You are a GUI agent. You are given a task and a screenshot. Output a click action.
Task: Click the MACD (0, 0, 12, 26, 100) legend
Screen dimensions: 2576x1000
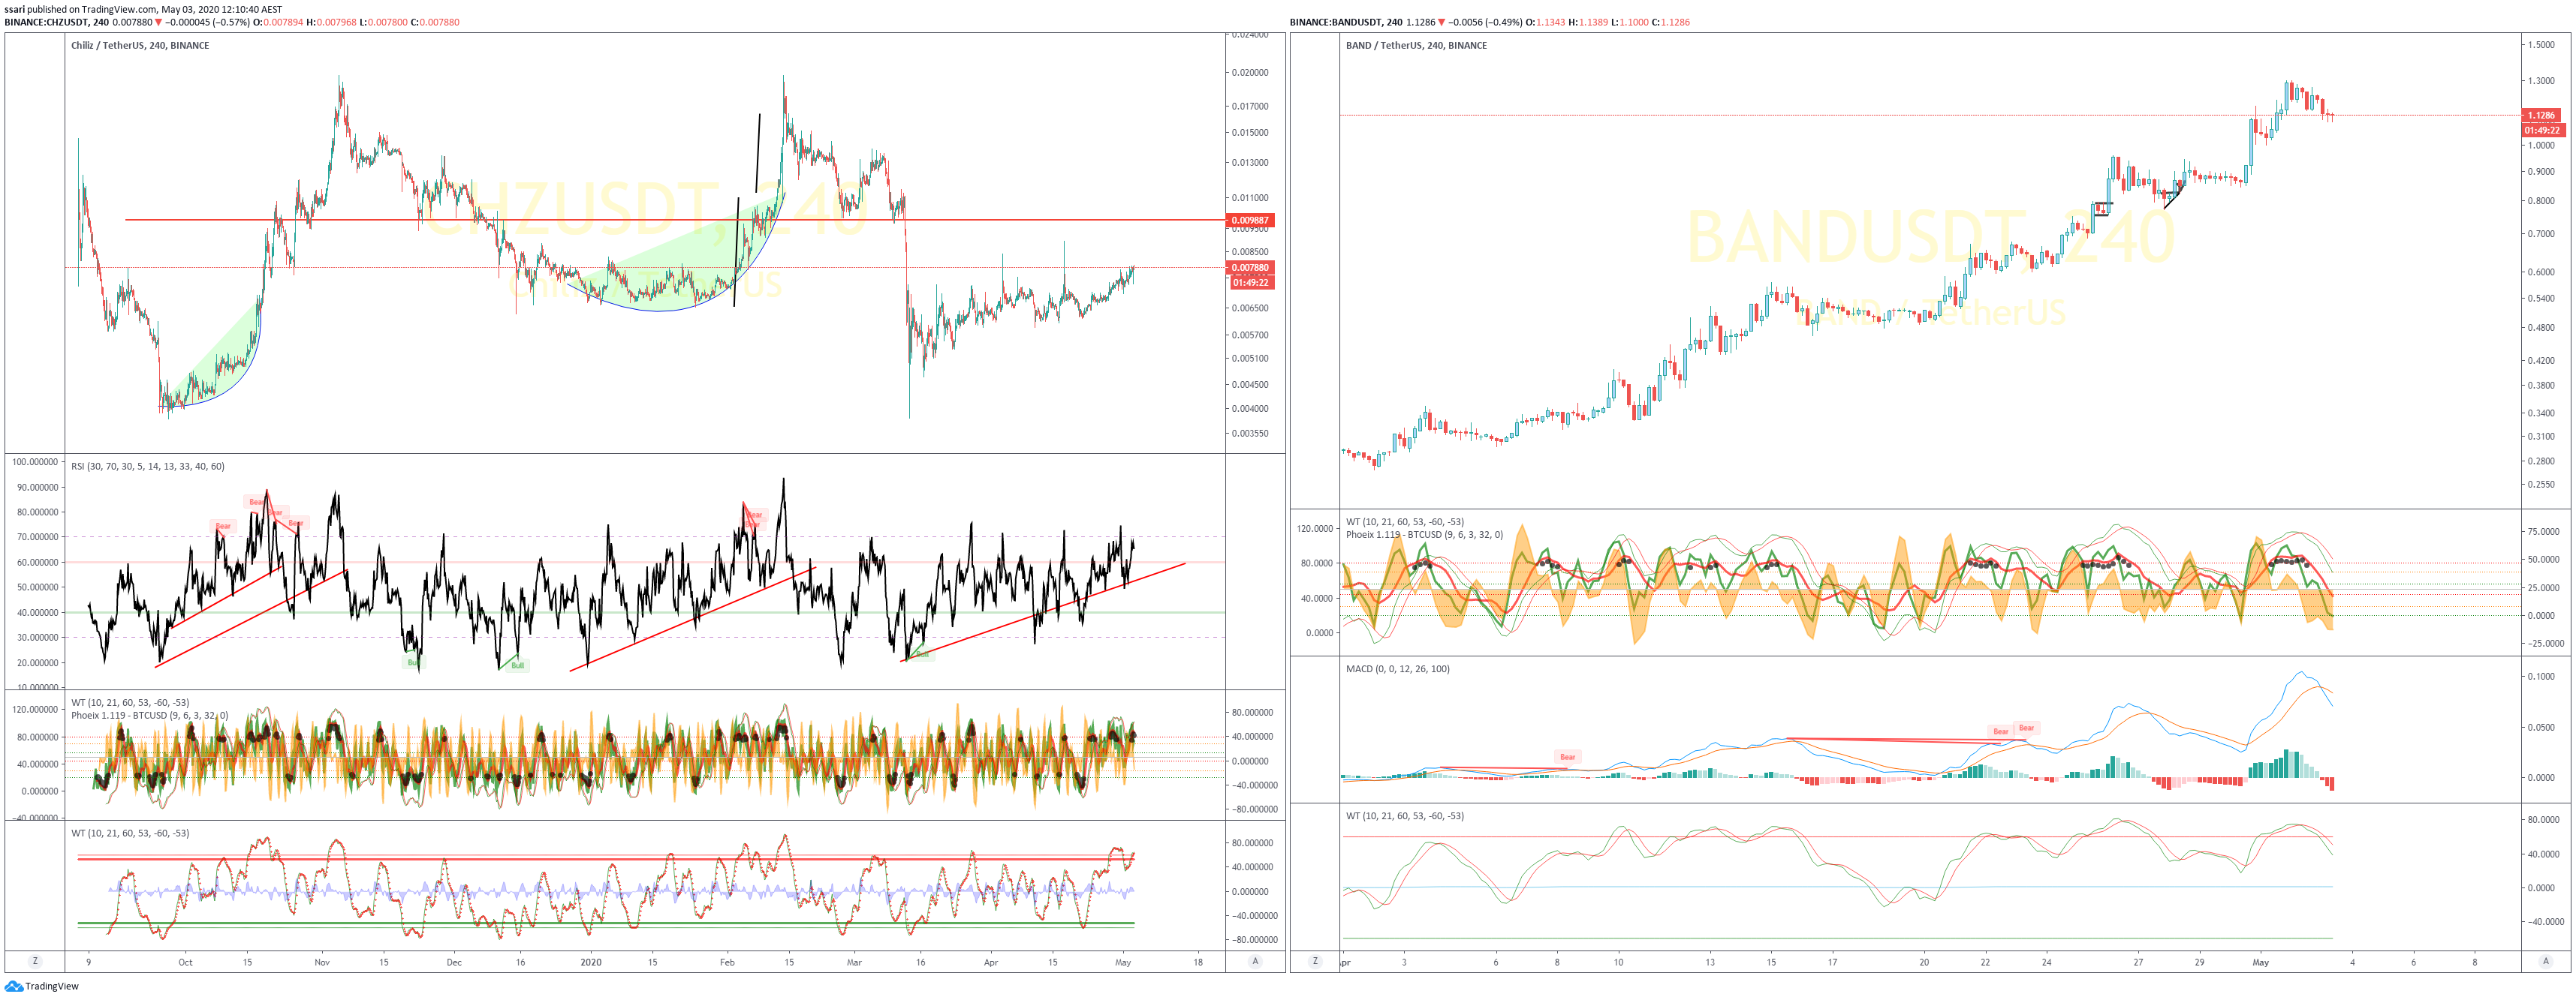point(1397,668)
